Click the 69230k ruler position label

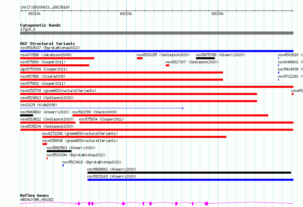[218, 14]
